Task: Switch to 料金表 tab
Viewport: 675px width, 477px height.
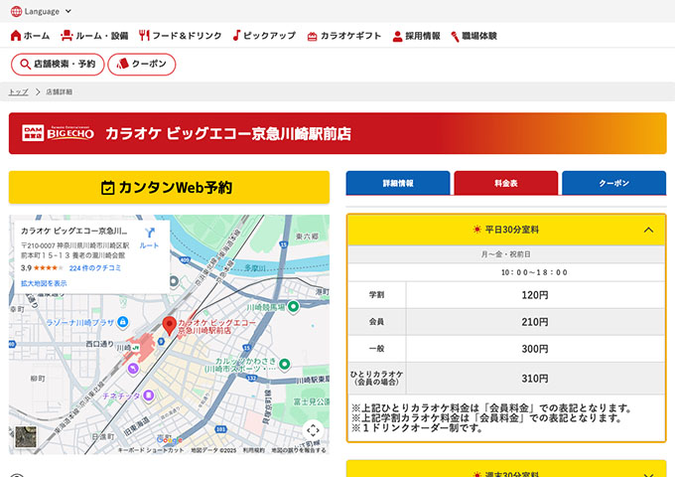Action: click(506, 183)
